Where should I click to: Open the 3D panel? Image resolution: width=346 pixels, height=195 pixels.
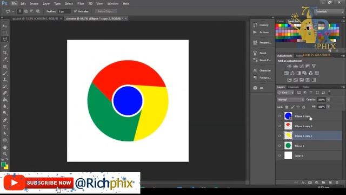point(258,88)
